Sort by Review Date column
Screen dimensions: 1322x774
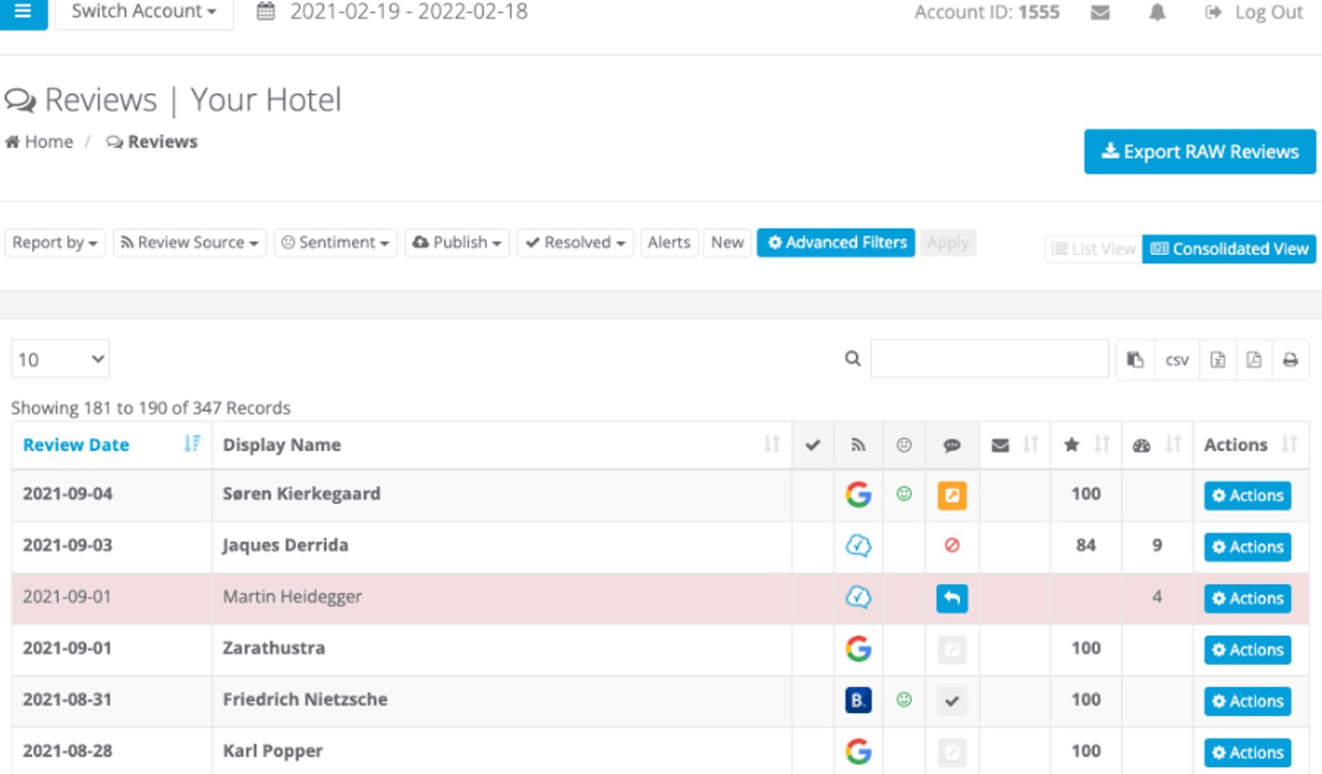point(112,445)
